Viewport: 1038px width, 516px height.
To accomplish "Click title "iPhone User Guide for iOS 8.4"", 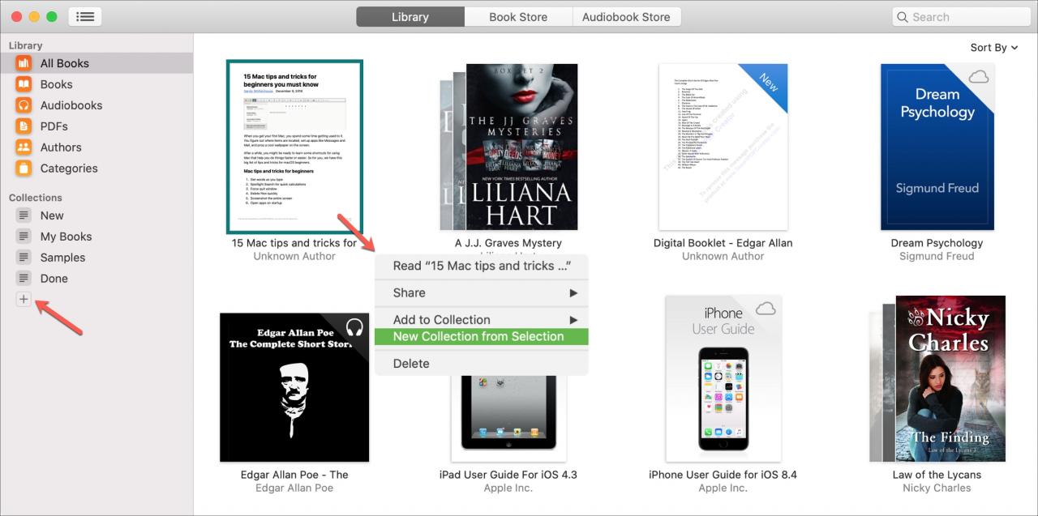I will click(723, 475).
